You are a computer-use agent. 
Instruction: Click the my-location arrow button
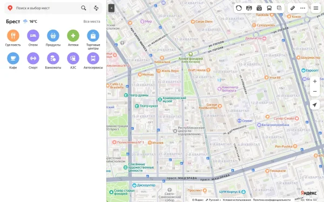(x=315, y=105)
